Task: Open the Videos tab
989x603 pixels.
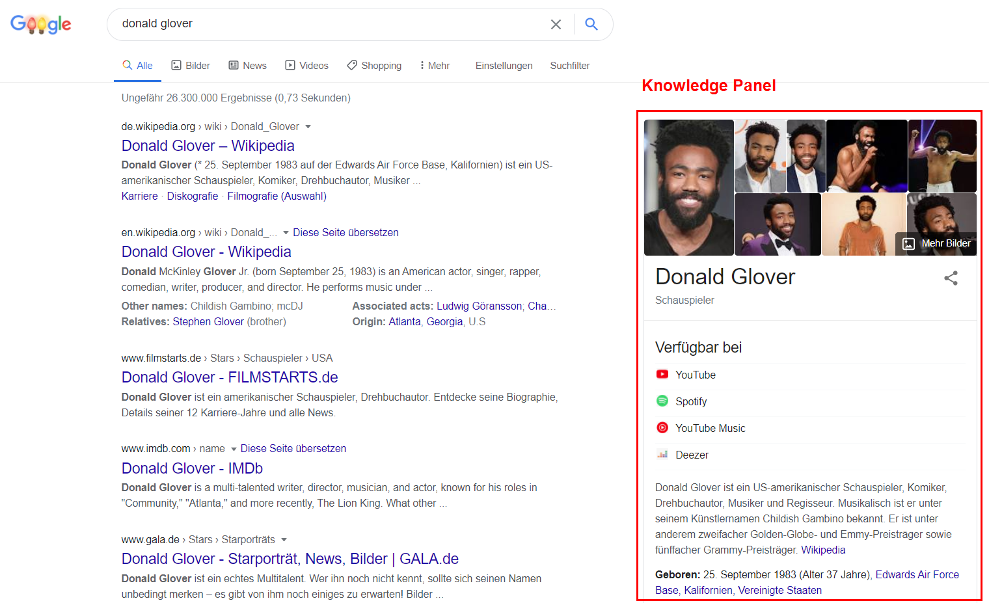Action: click(x=306, y=66)
